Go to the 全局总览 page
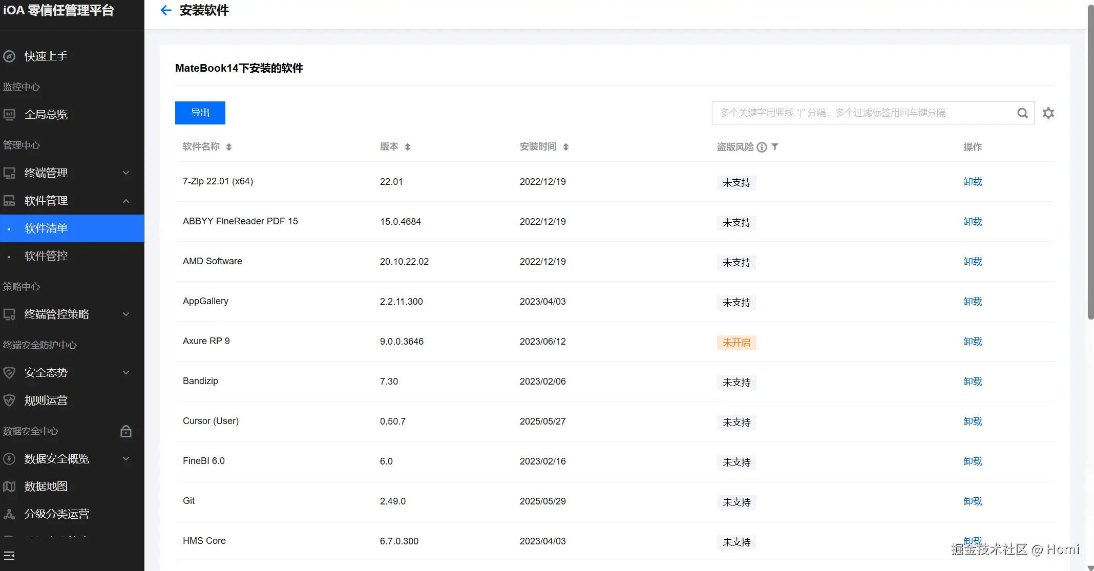Screen dimensions: 1094x571 point(46,115)
